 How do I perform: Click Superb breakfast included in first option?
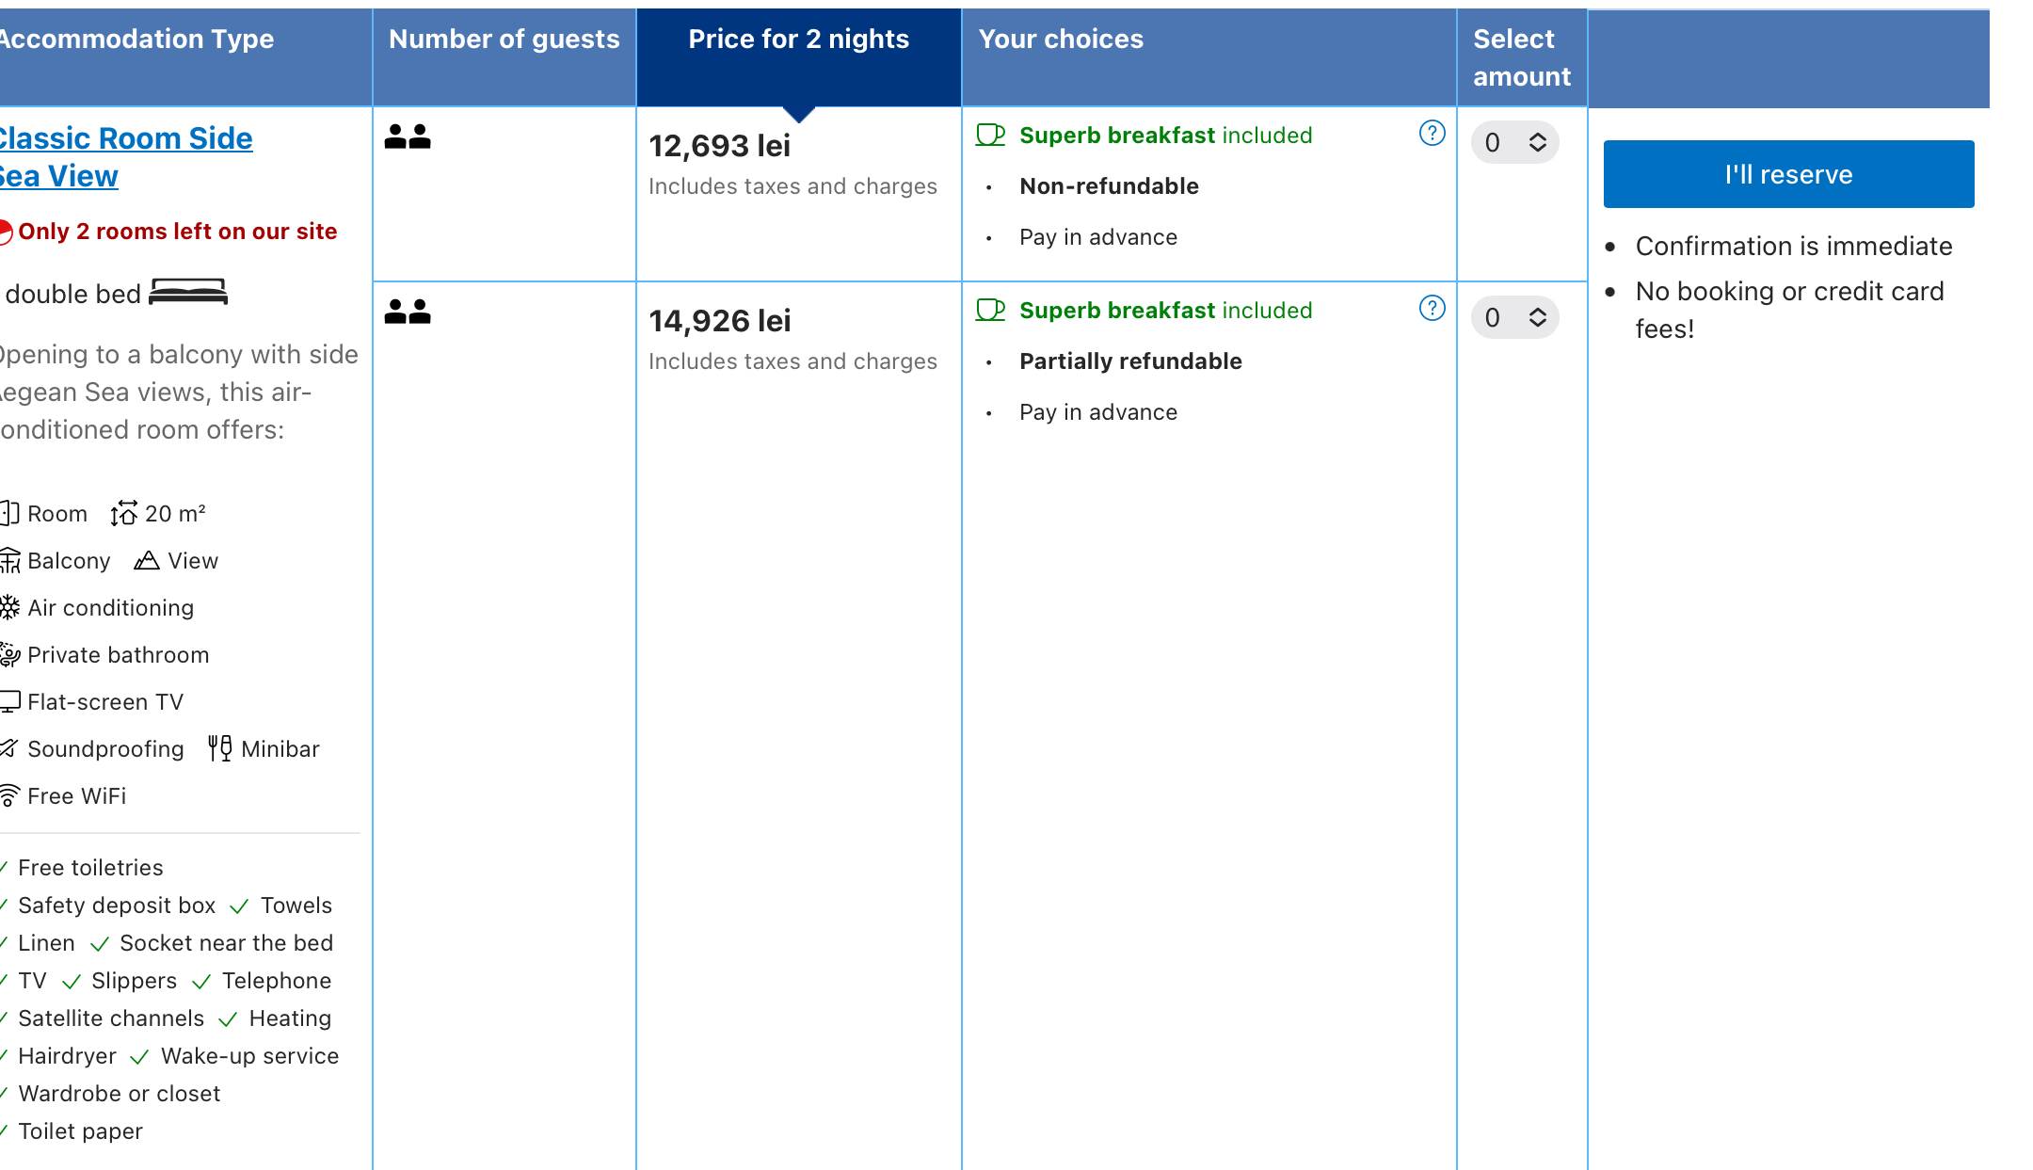[x=1165, y=136]
